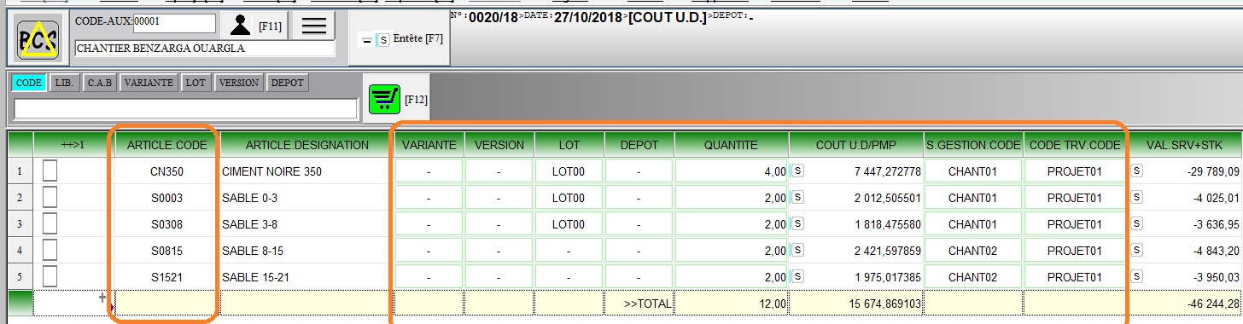Tick the checkbox on row 5 S1521
Screen dimensions: 1243x324
(50, 277)
